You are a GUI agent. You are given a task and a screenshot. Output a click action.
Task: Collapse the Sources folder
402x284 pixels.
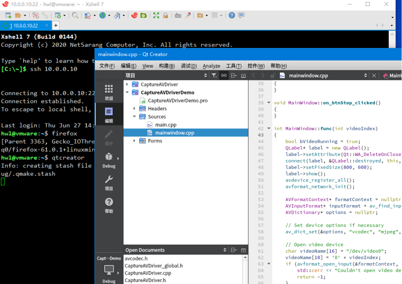click(x=134, y=117)
